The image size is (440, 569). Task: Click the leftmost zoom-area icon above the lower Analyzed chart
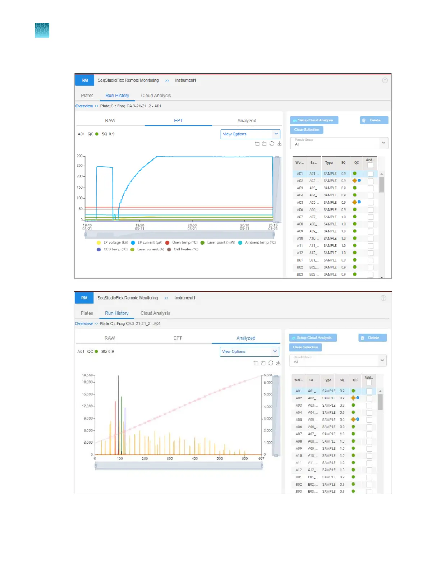click(x=256, y=363)
